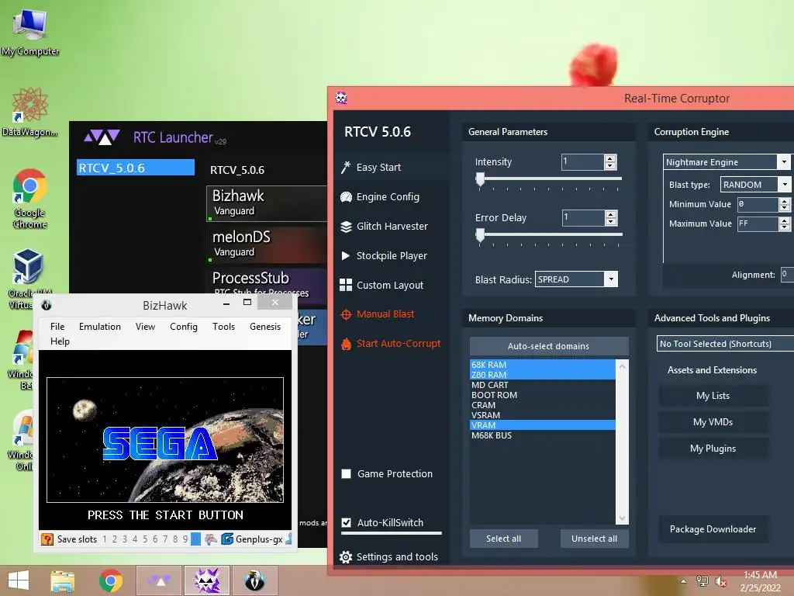Open Oracle VM VirtualBox desktop shortcut
The height and width of the screenshot is (596, 794).
tap(28, 279)
